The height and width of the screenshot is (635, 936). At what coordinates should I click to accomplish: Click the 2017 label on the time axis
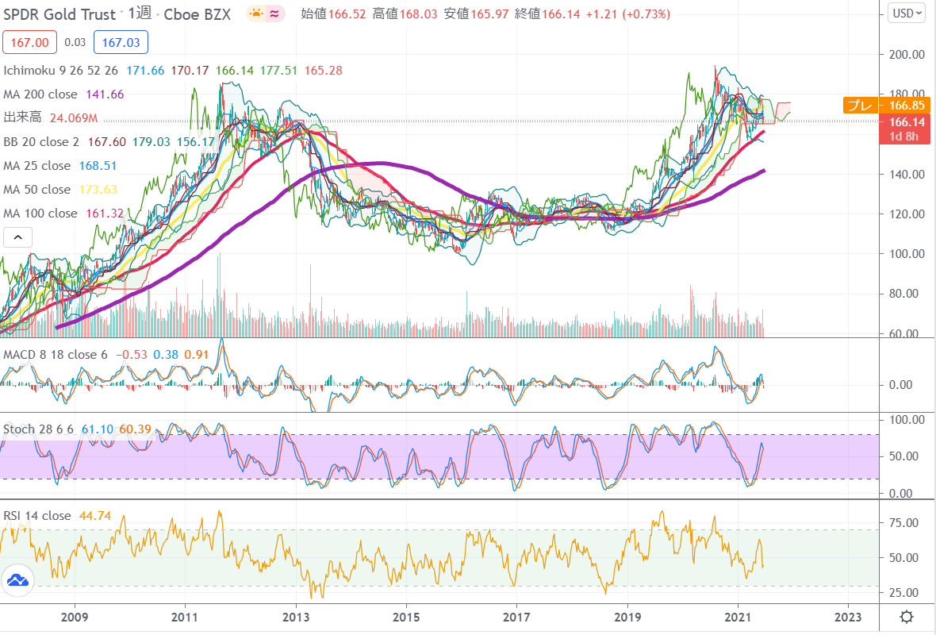click(x=516, y=617)
